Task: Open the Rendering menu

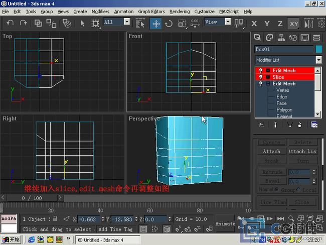Action: point(180,12)
